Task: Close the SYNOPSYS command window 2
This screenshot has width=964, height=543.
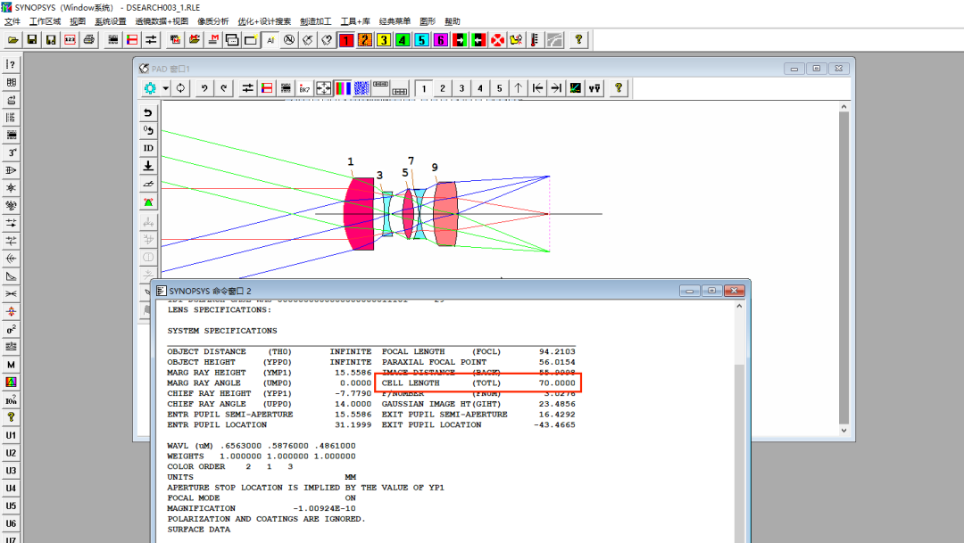Action: 734,291
